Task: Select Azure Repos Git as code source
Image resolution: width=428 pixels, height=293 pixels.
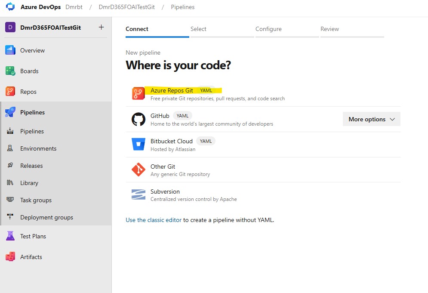Action: [263, 94]
